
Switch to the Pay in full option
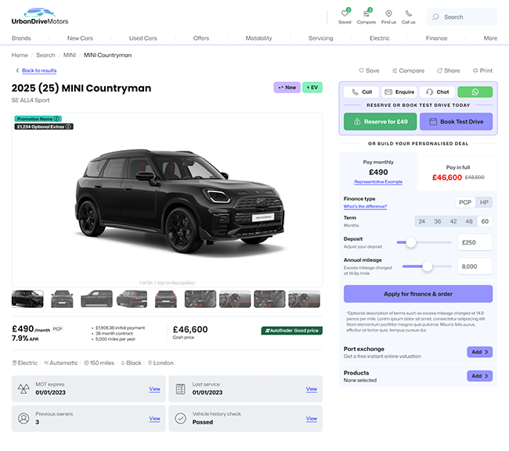point(458,174)
